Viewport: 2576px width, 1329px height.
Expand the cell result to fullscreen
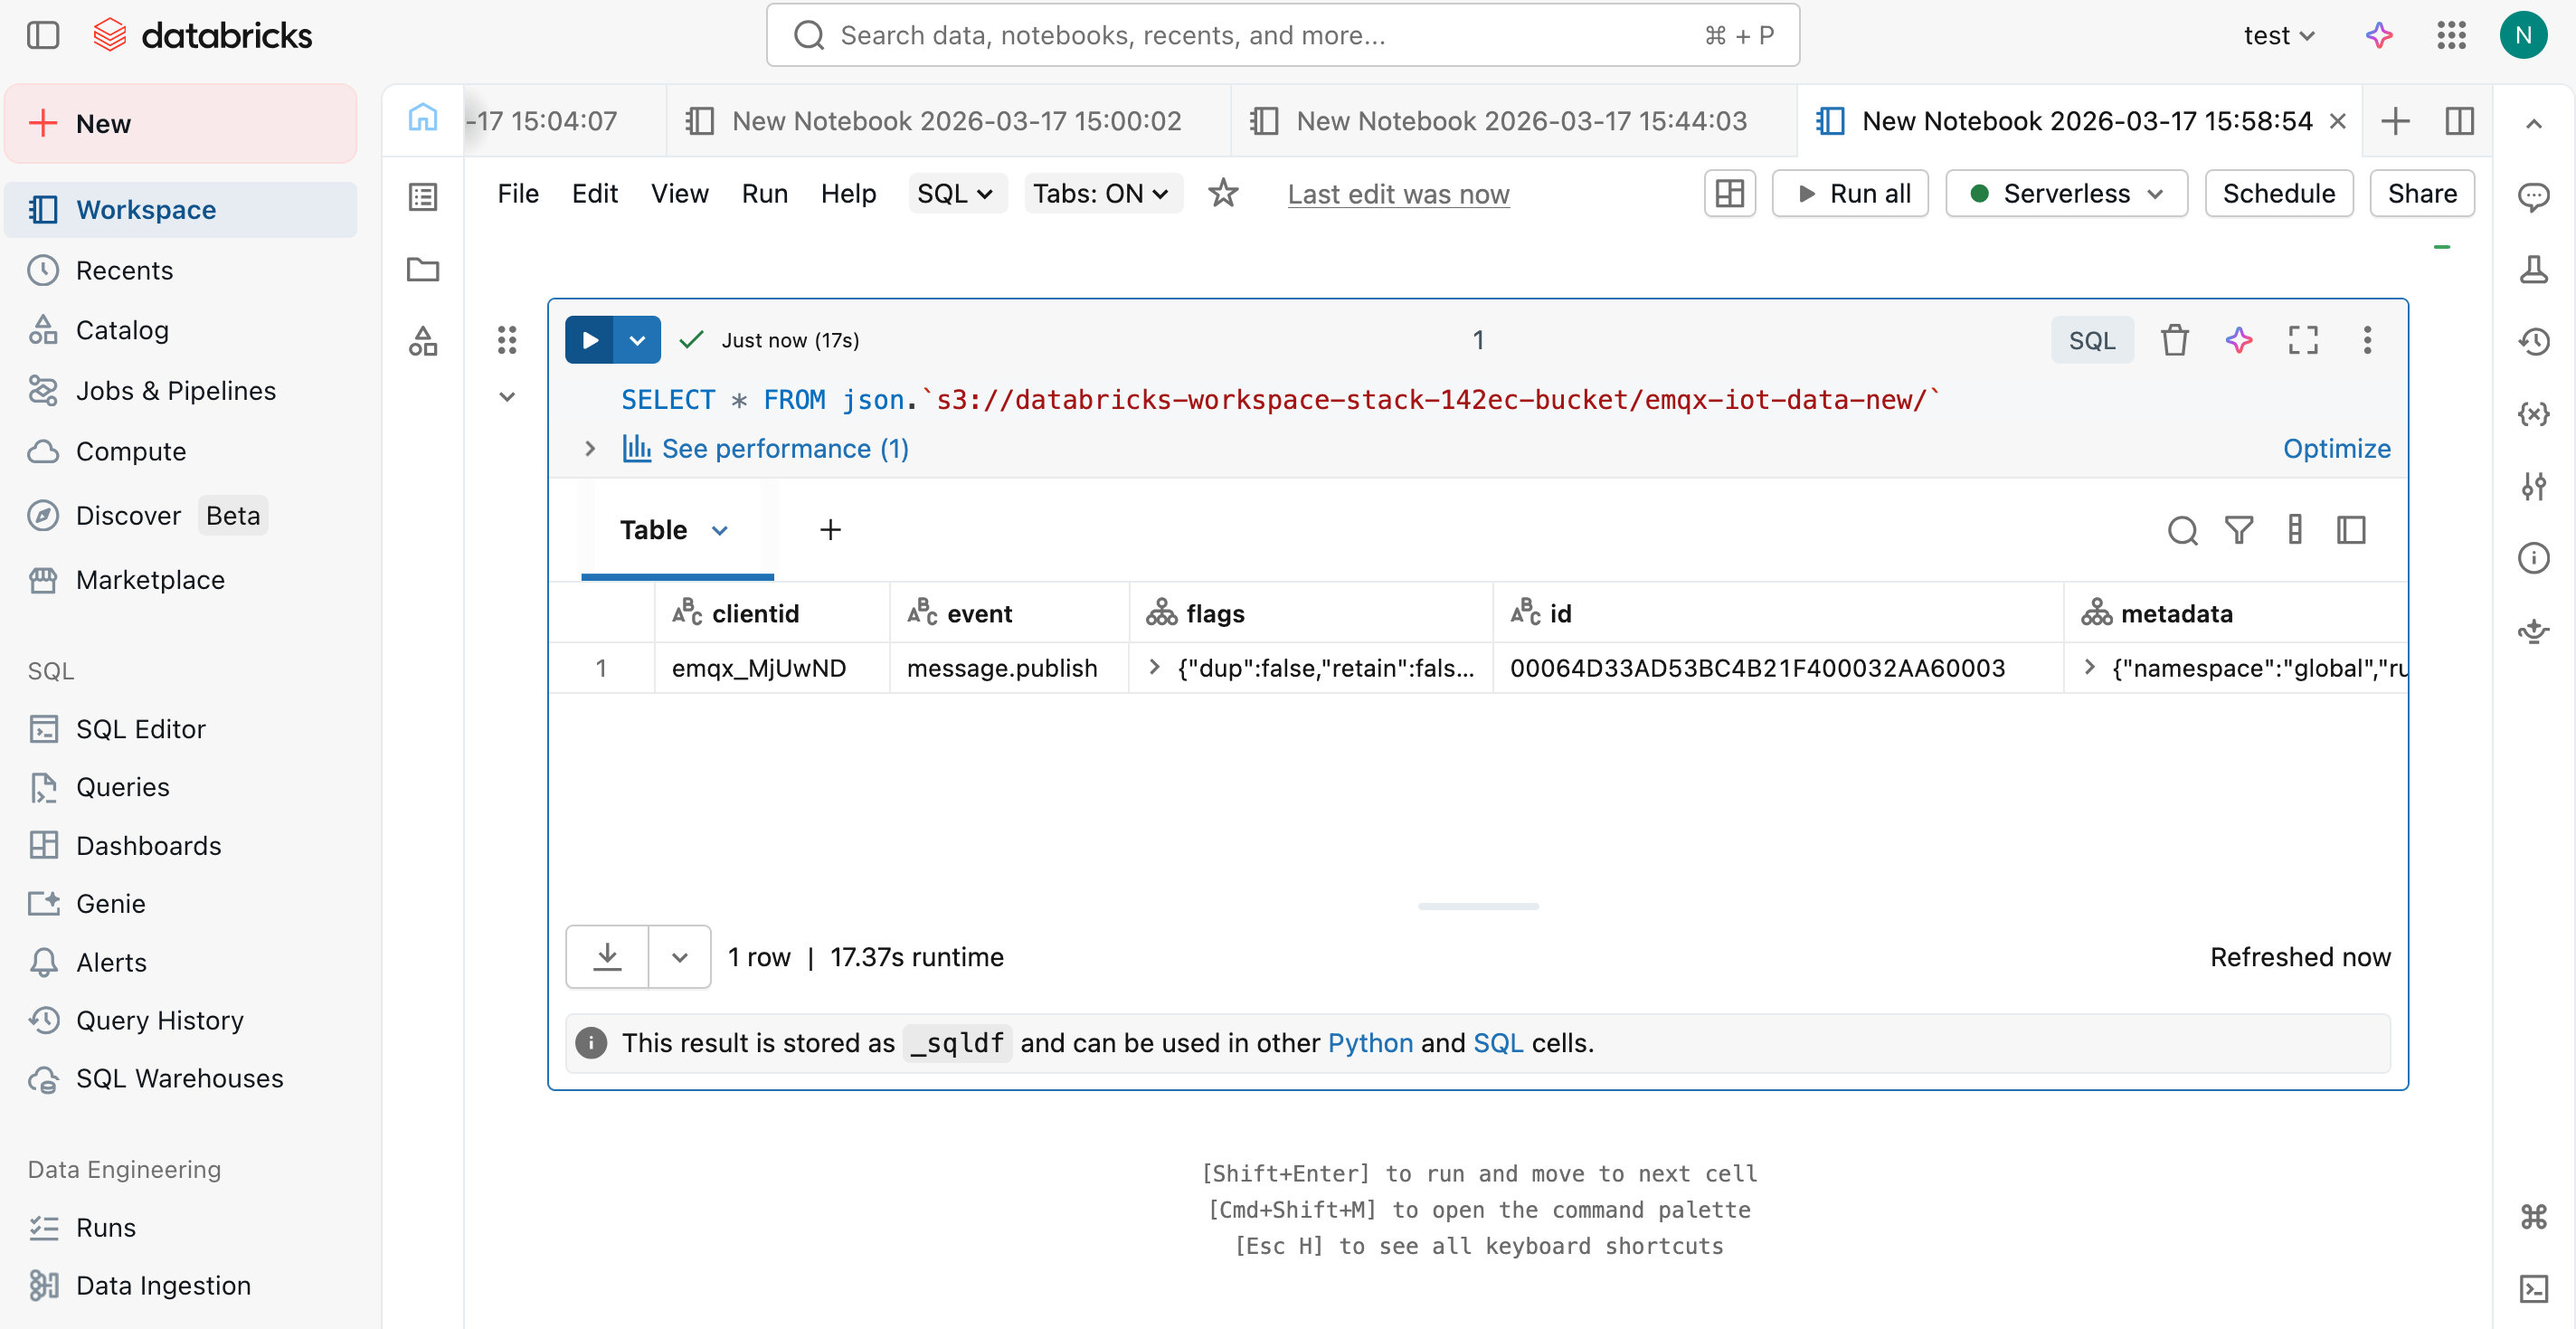(2302, 340)
